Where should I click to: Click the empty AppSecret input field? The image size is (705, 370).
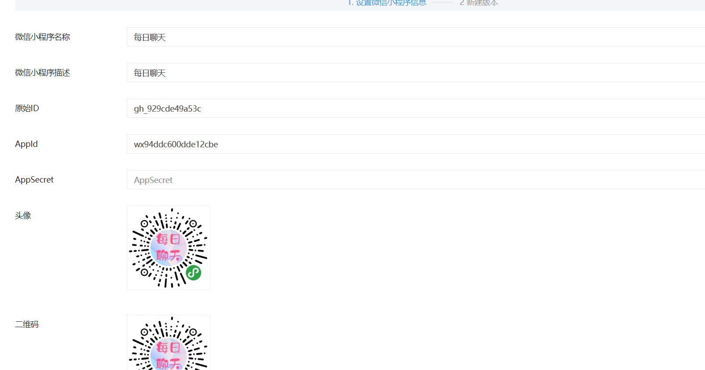(416, 180)
